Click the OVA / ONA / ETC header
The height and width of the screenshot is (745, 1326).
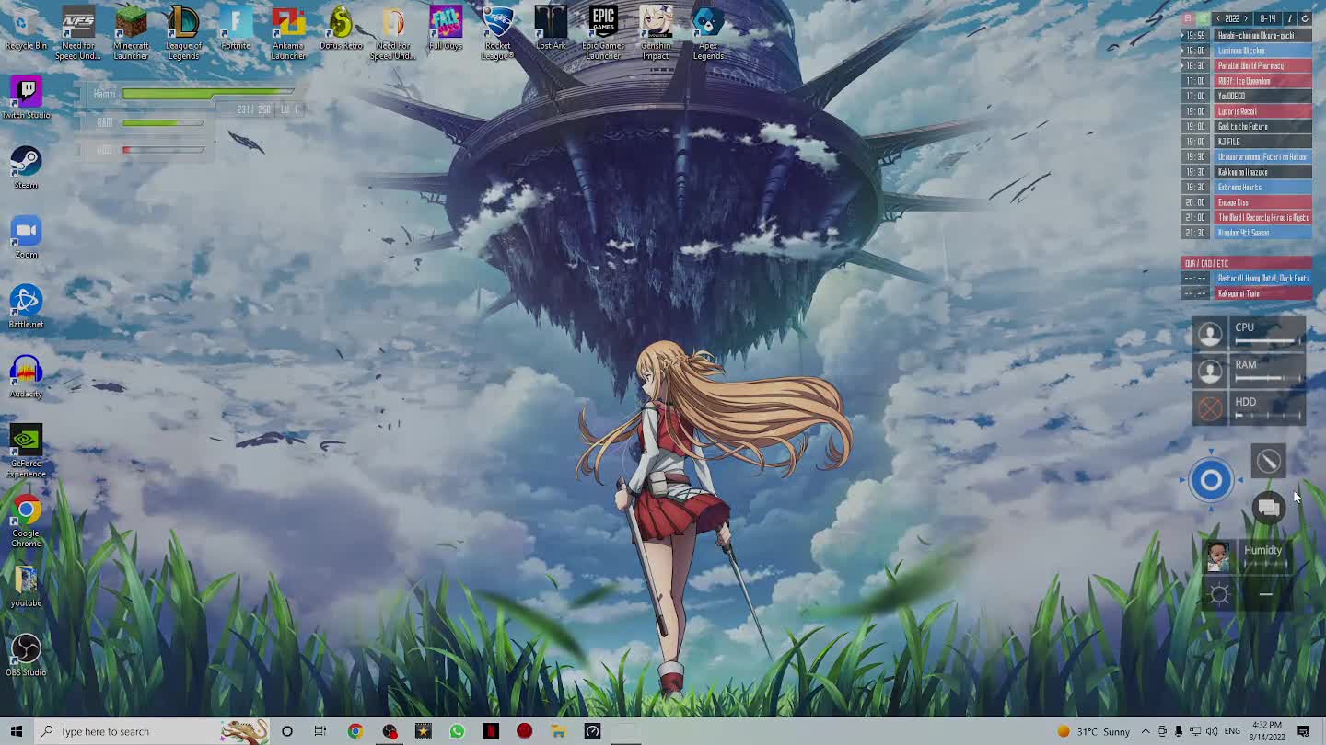tap(1248, 263)
